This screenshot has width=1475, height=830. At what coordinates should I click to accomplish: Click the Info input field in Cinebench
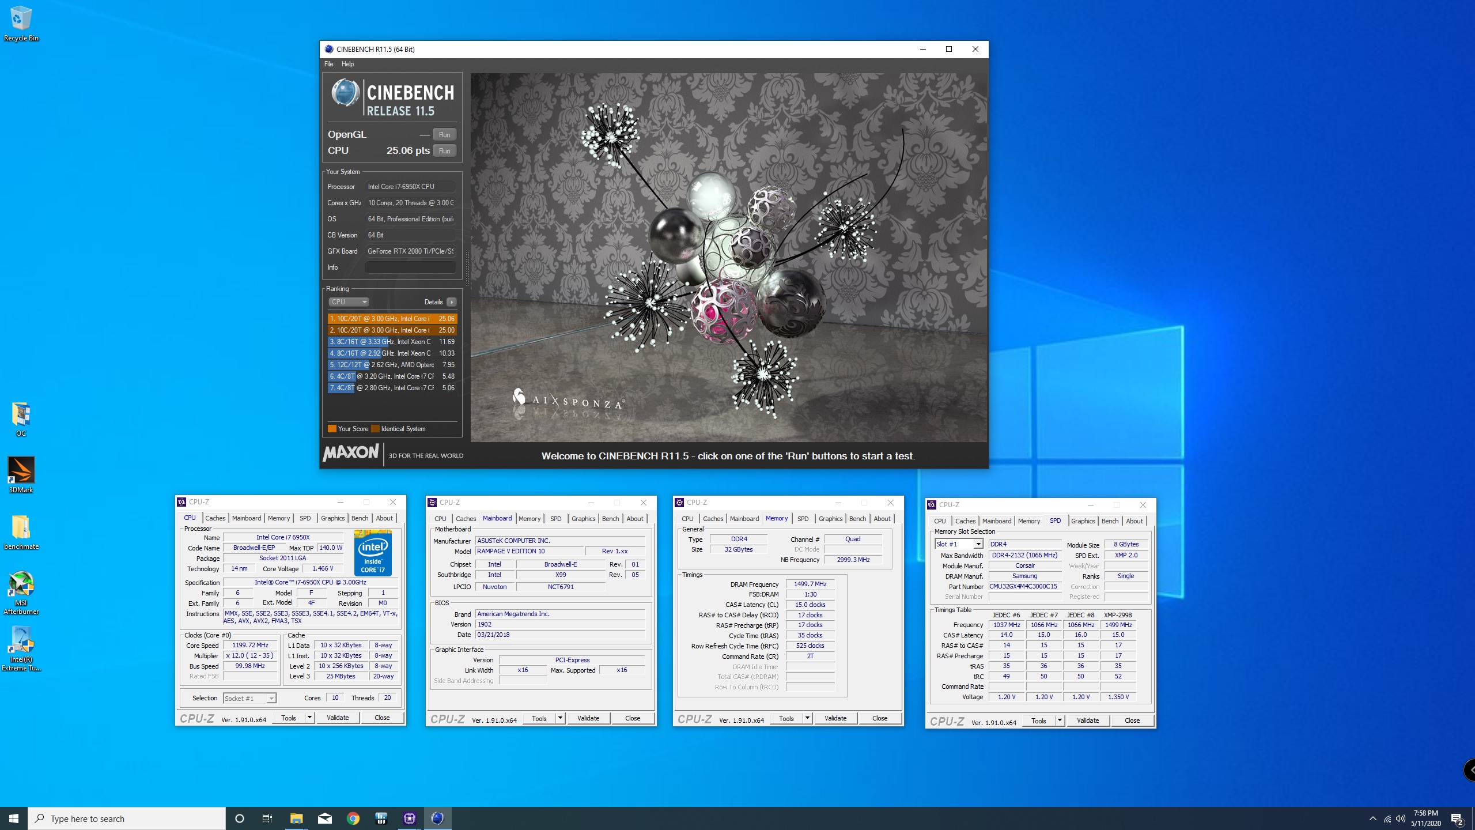pyautogui.click(x=410, y=267)
